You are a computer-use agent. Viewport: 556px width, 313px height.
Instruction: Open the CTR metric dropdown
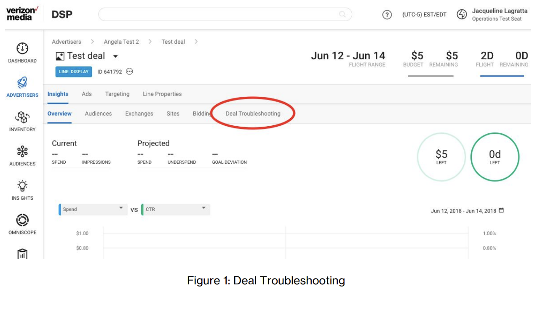[x=176, y=209]
